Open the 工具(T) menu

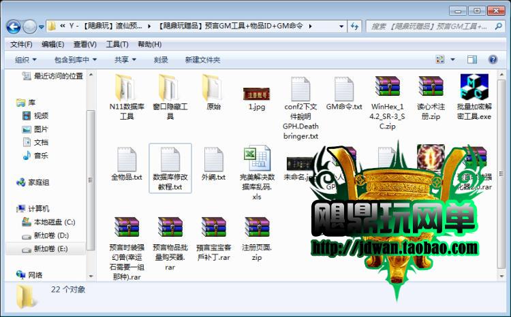117,44
